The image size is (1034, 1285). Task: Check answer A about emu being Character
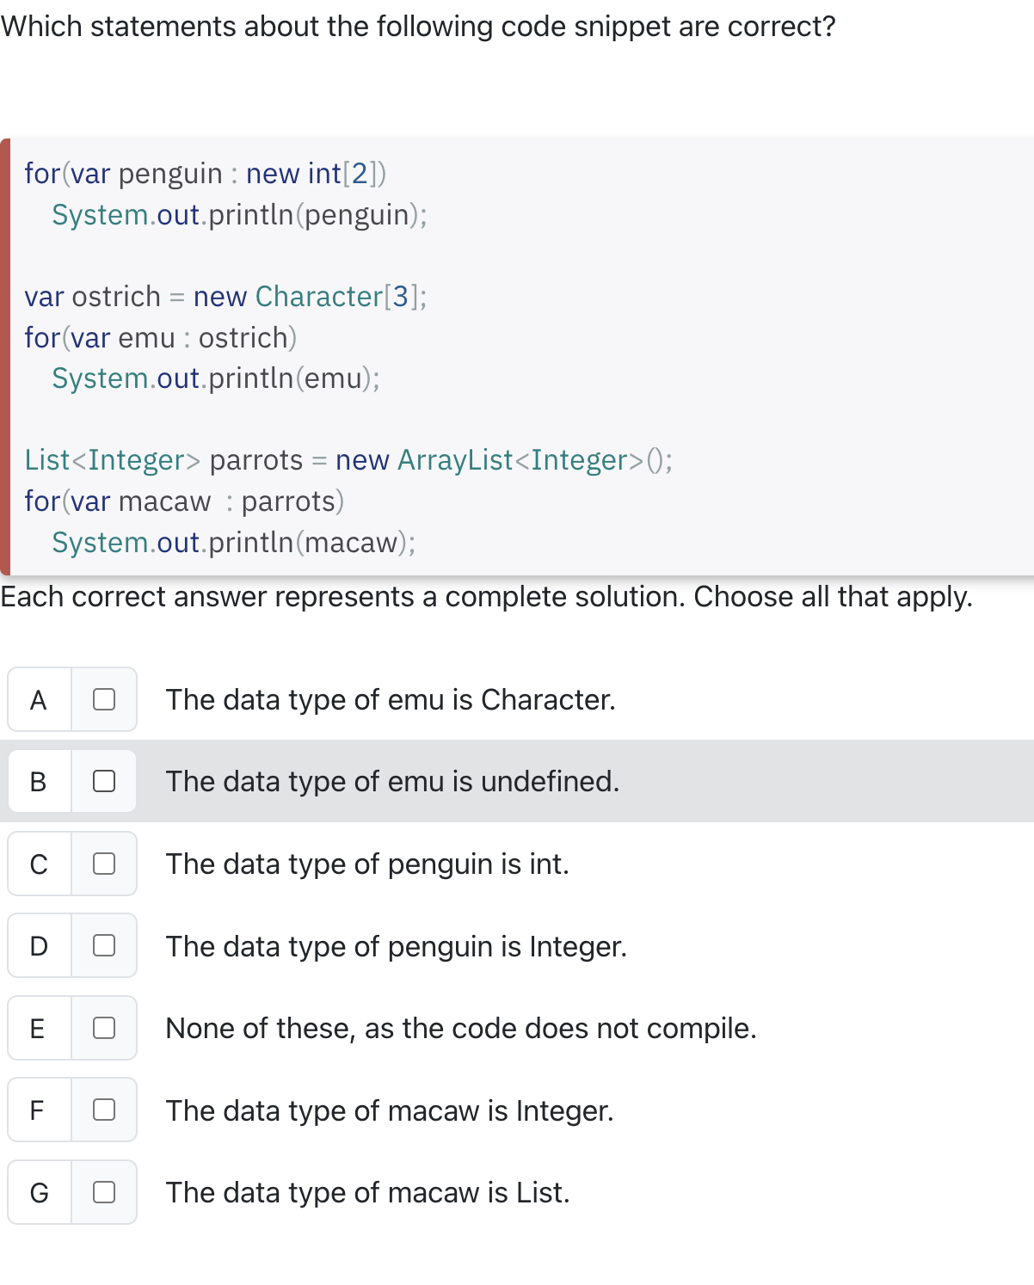click(x=103, y=700)
